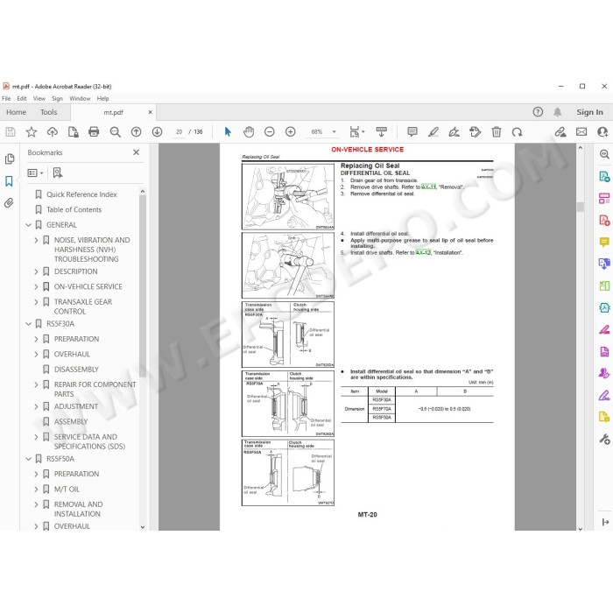613x613 pixels.
Task: Click More Tools wrench icon in right pane
Action: [x=604, y=439]
